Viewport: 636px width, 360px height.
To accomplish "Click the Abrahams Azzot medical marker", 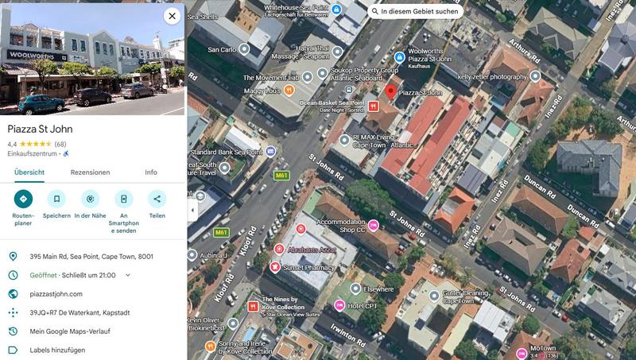I will point(279,249).
